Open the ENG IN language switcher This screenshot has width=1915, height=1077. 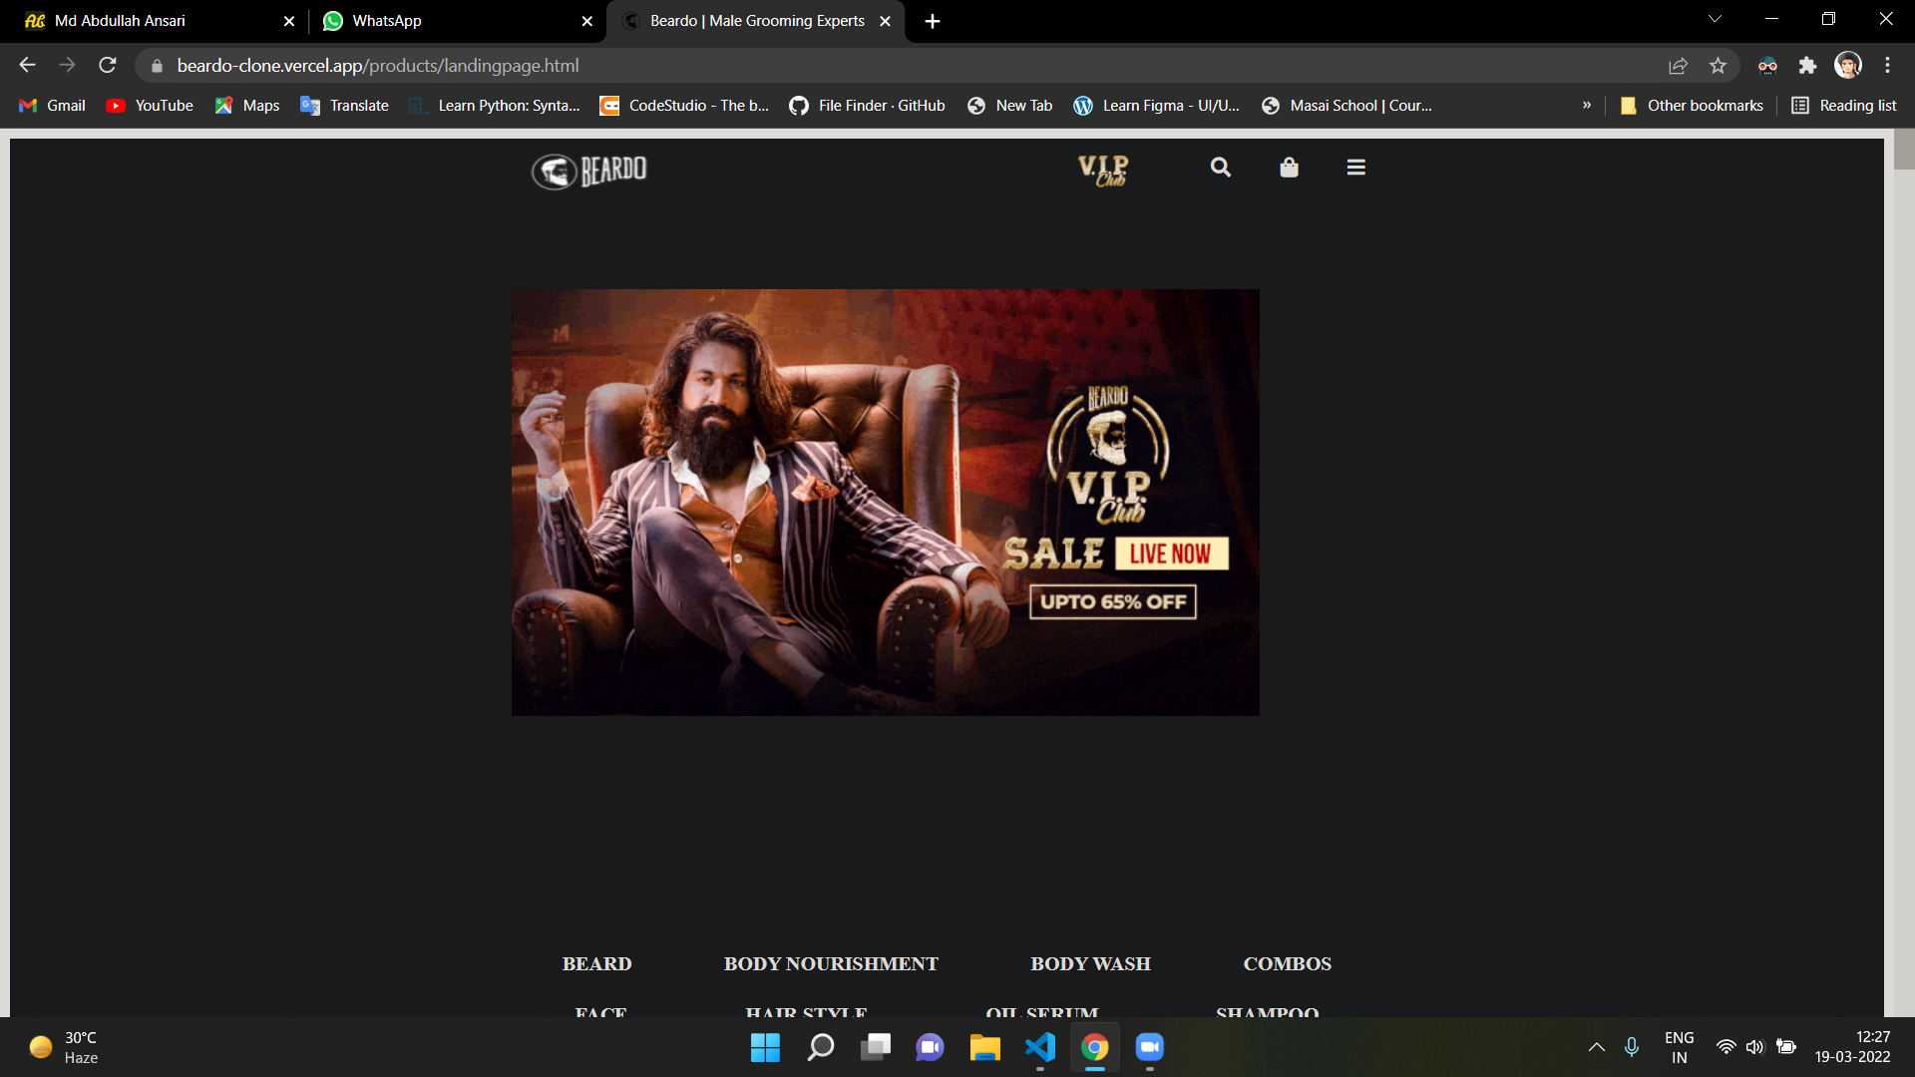pyautogui.click(x=1680, y=1047)
